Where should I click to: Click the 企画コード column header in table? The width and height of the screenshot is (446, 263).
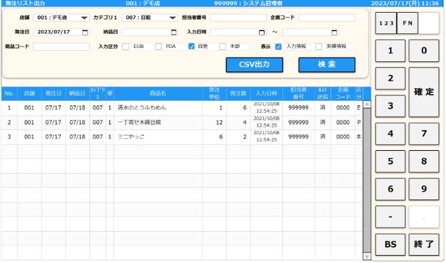pos(343,93)
